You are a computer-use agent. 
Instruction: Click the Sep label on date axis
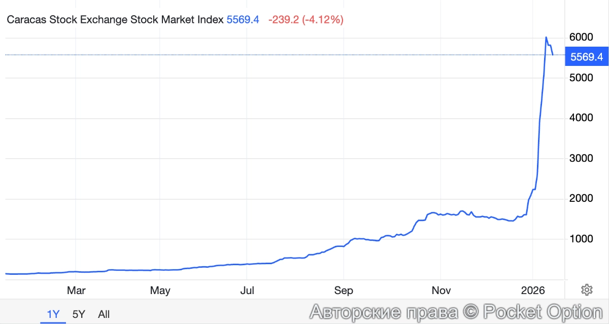(344, 291)
